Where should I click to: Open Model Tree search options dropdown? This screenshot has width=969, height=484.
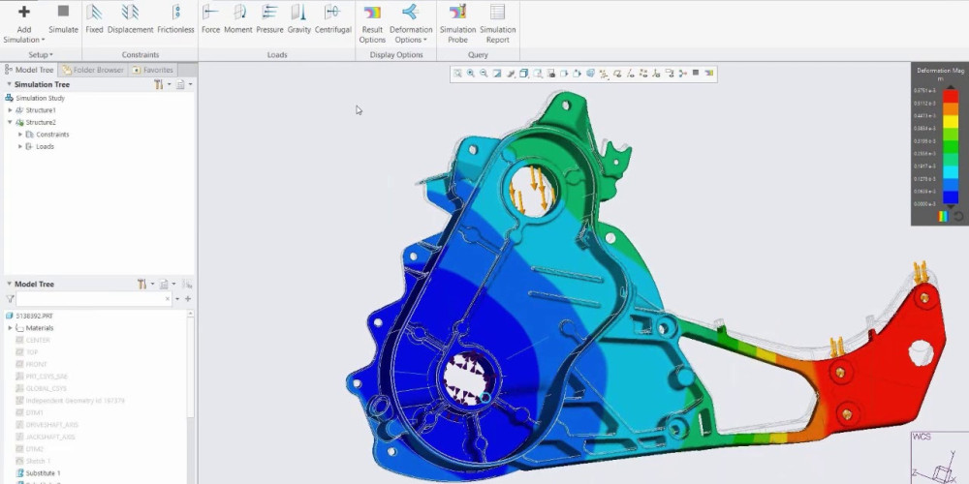click(x=178, y=299)
